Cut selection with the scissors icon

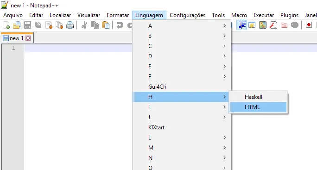(84, 25)
